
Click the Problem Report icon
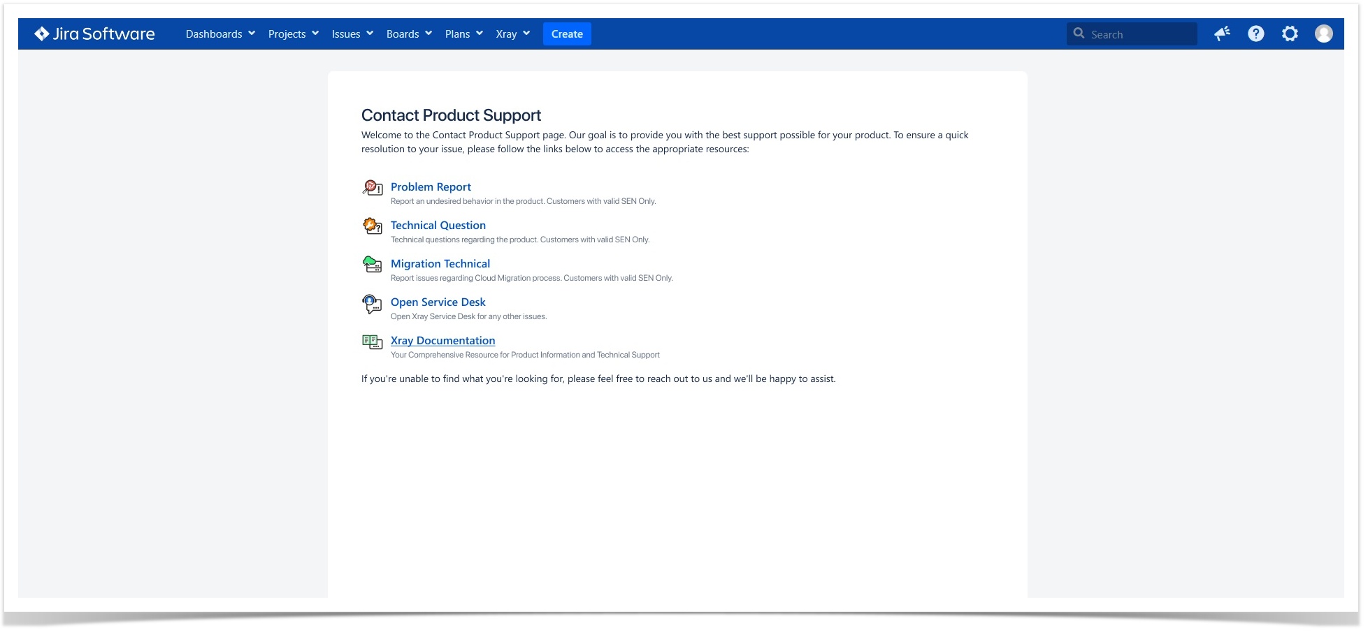pos(372,187)
